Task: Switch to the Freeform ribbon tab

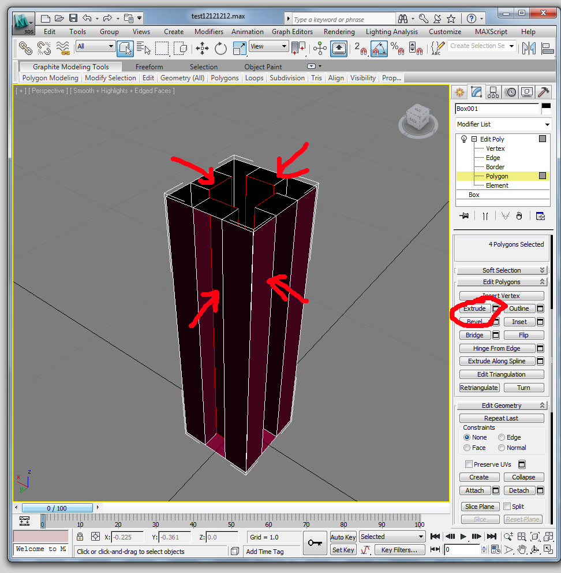Action: [x=149, y=67]
